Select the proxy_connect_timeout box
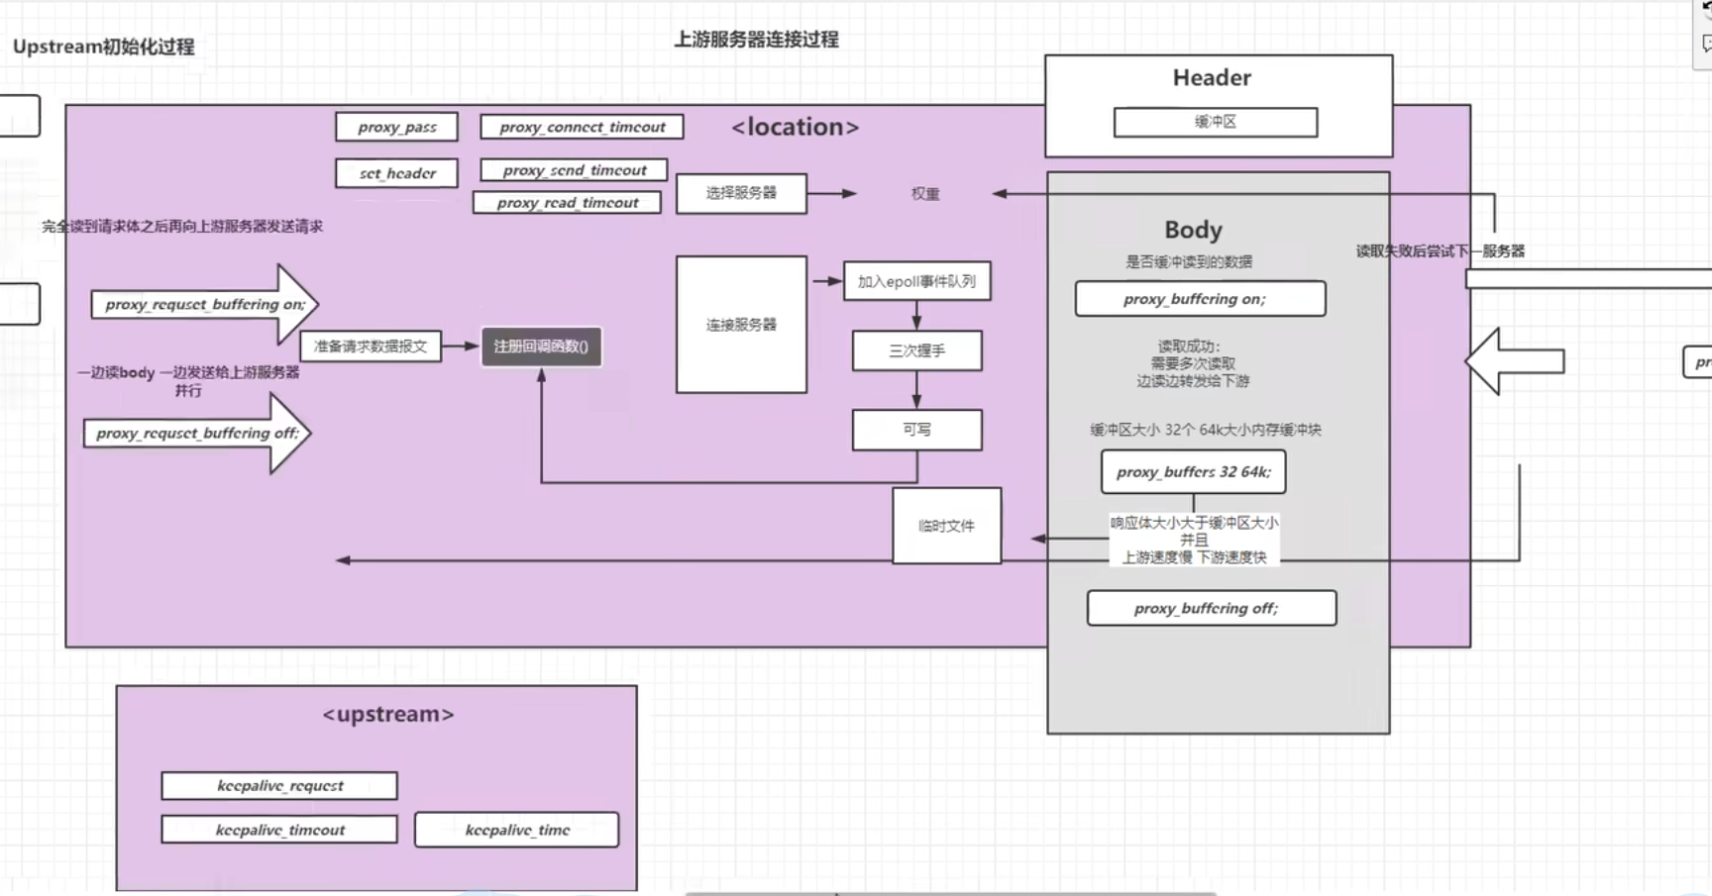Screen dimensions: 1712x896 coord(582,127)
